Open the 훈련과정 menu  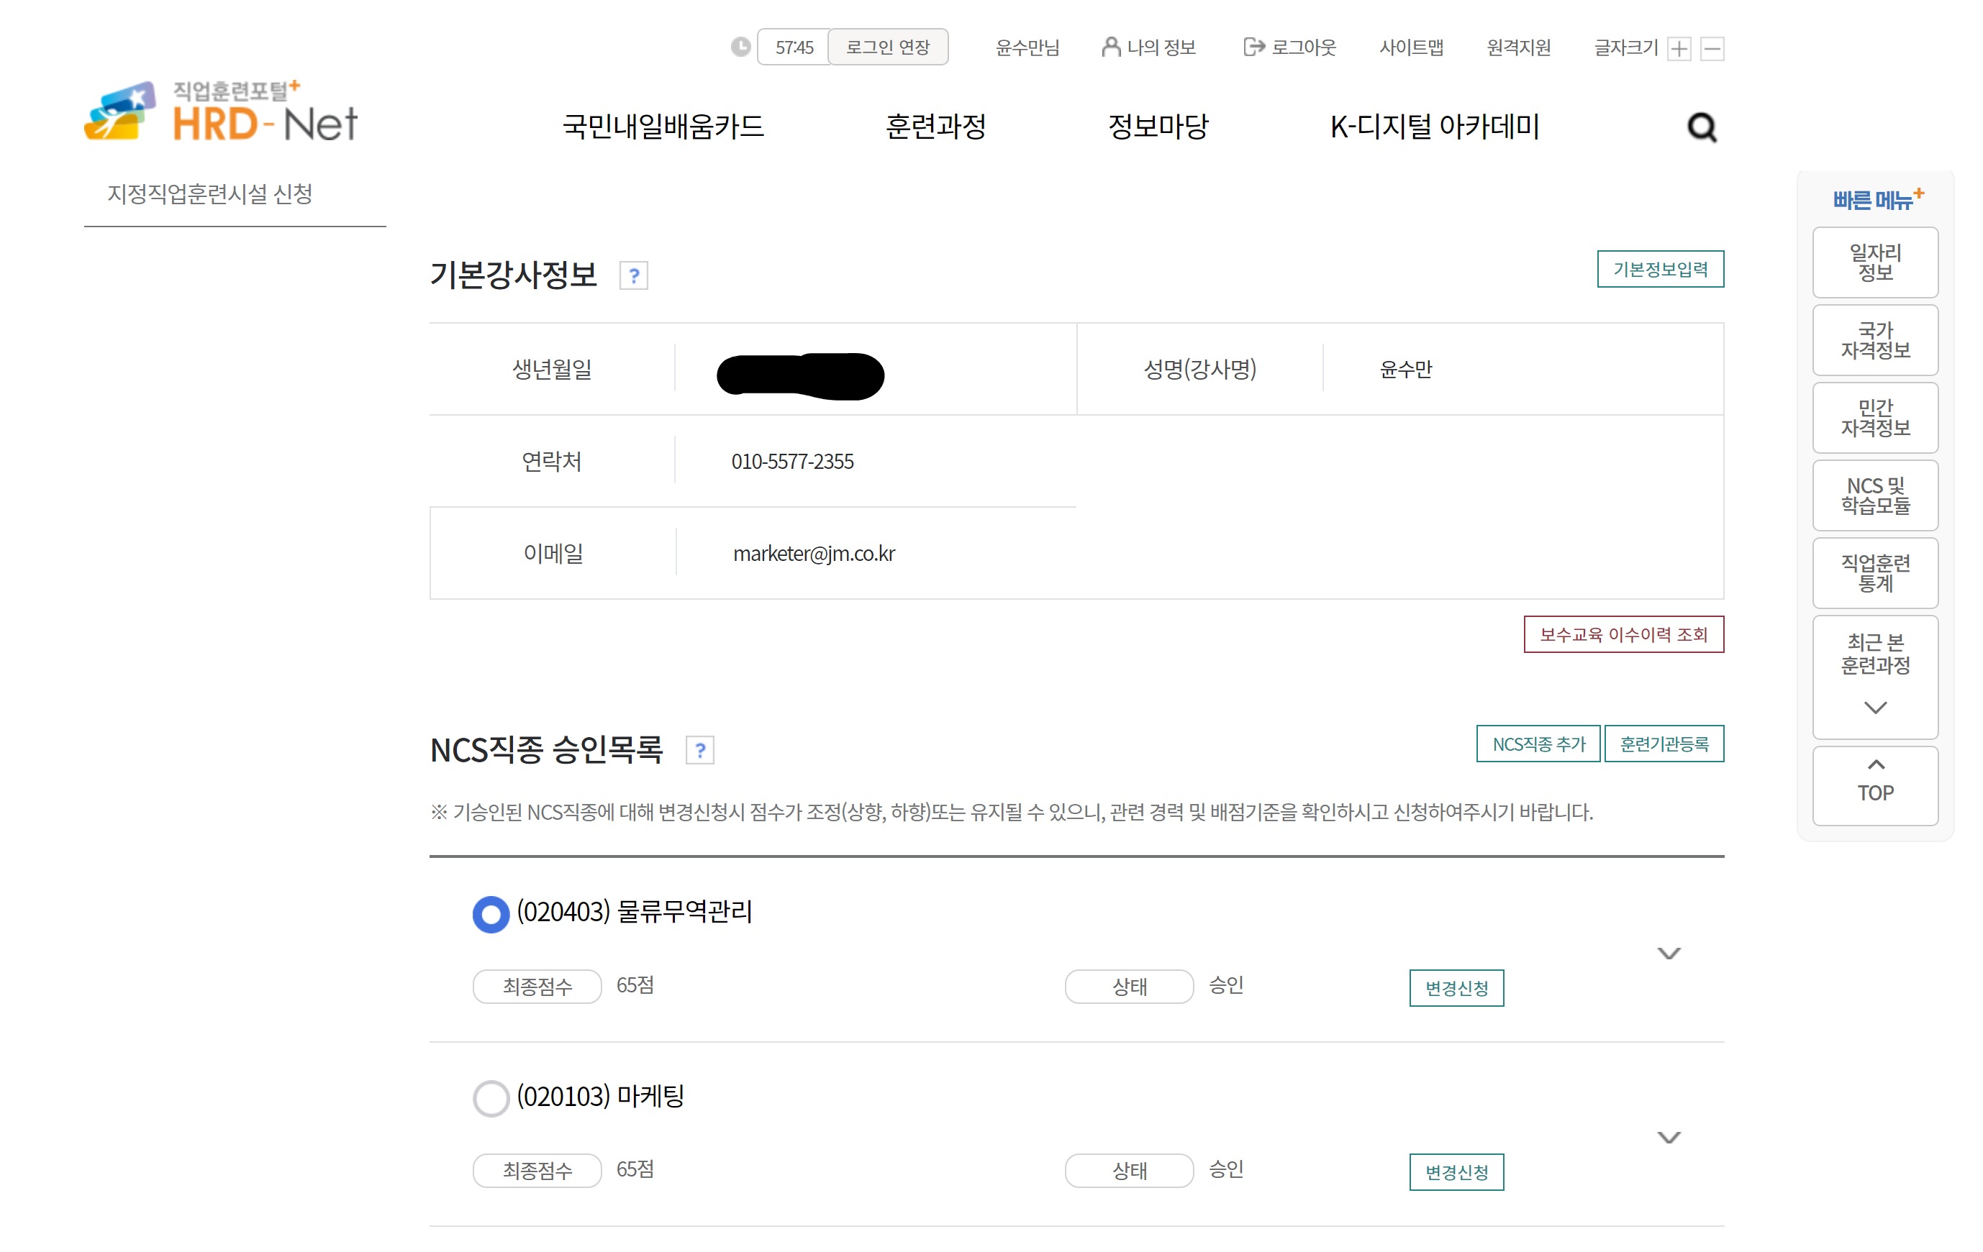pos(936,127)
